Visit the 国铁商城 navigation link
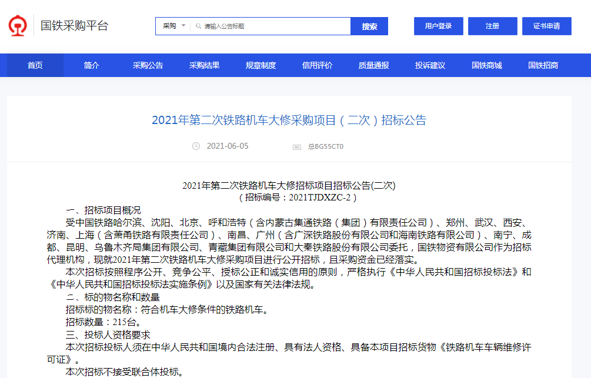The height and width of the screenshot is (378, 591). [x=487, y=65]
